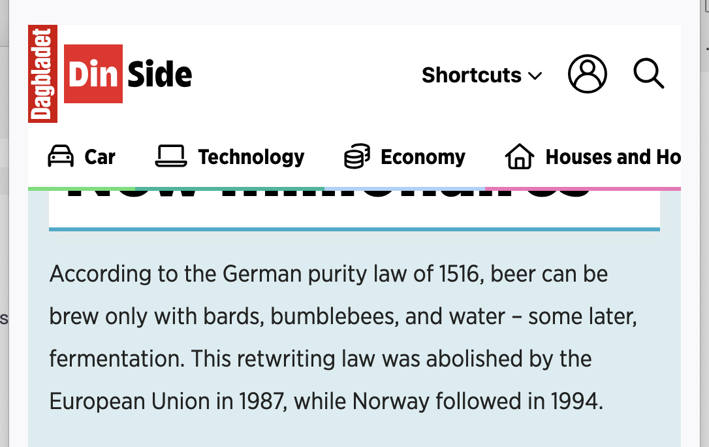Click the black Side logo text
The height and width of the screenshot is (447, 709).
click(160, 75)
